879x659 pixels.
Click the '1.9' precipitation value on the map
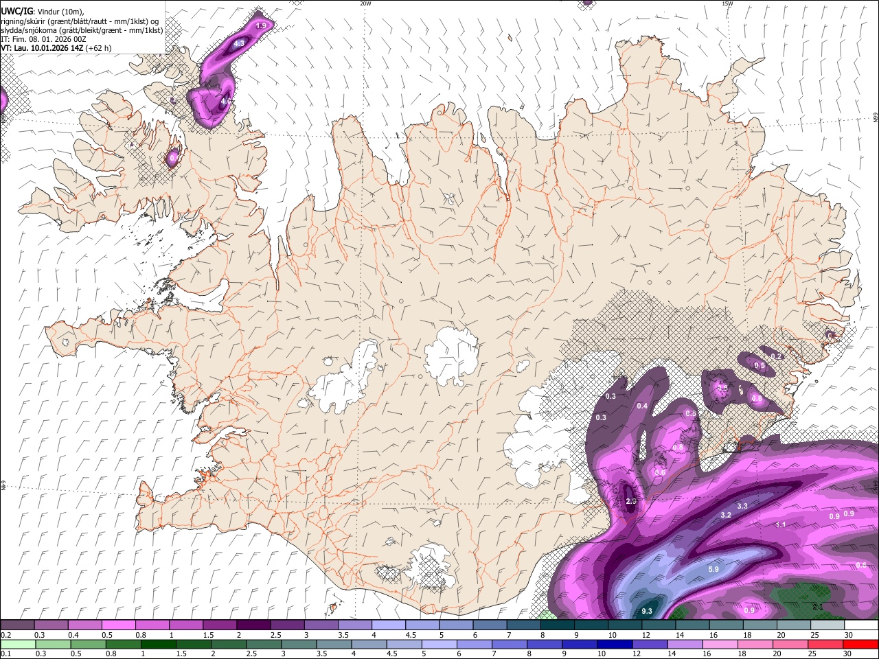[260, 26]
